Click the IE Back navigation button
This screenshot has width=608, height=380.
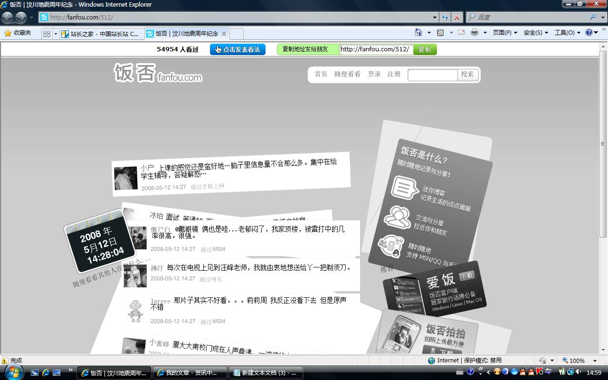(8, 17)
